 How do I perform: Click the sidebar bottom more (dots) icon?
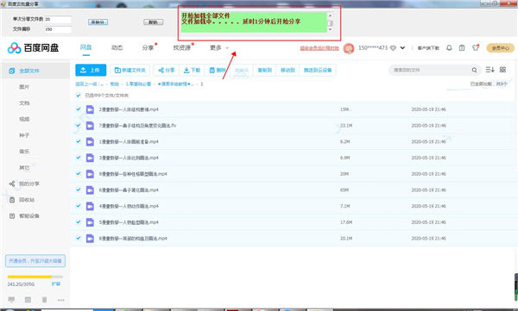tap(60, 300)
